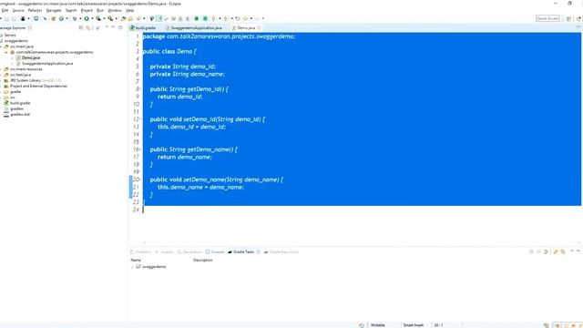
Task: Click Collapse All icon in Package Explorer
Action: [x=81, y=28]
